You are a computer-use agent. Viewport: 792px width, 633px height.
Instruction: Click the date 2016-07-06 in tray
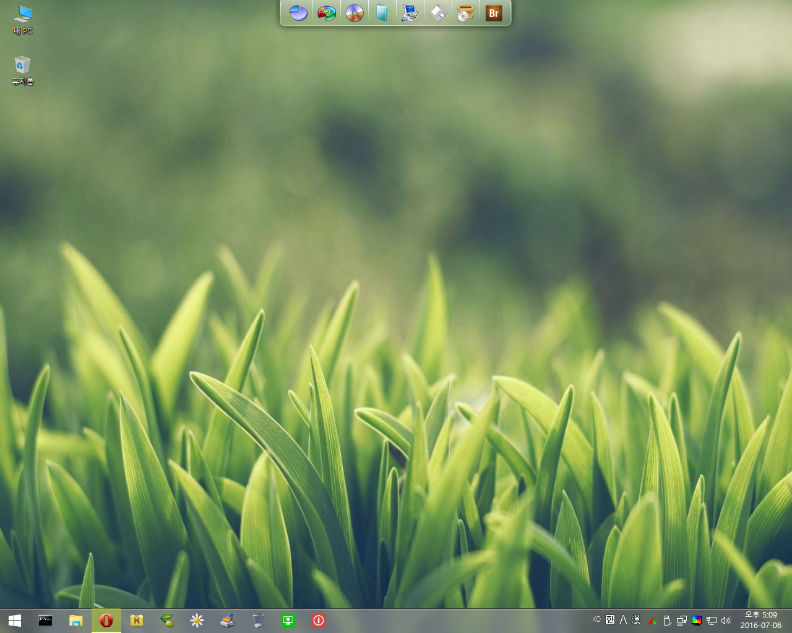click(x=761, y=626)
